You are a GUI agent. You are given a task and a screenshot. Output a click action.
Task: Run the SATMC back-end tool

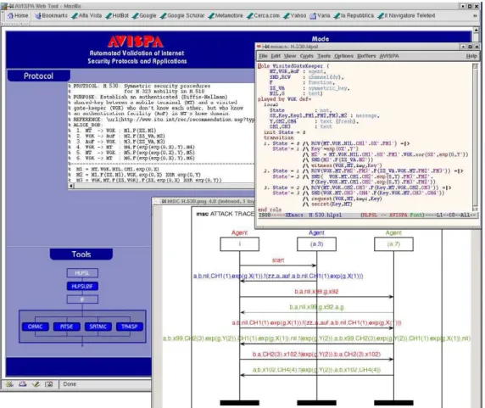(98, 327)
